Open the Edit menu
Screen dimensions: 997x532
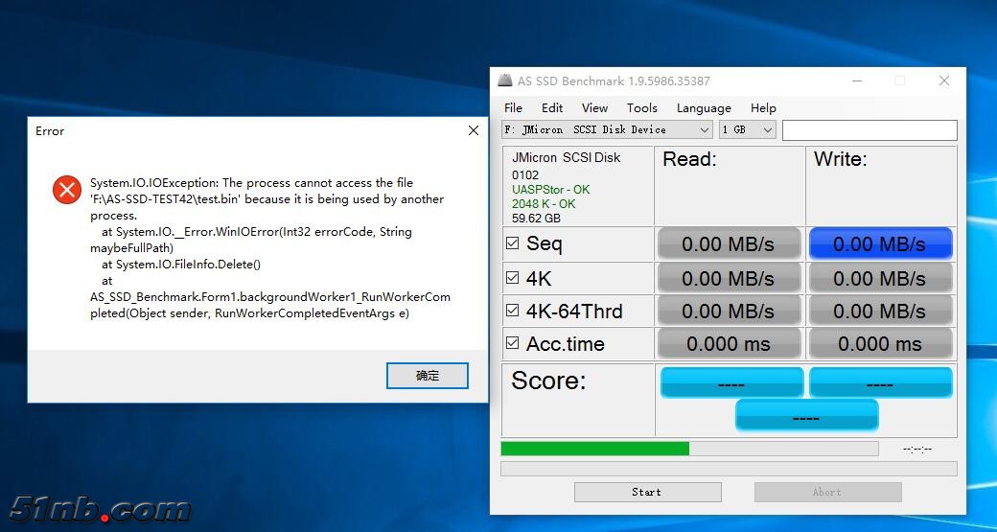tap(552, 108)
